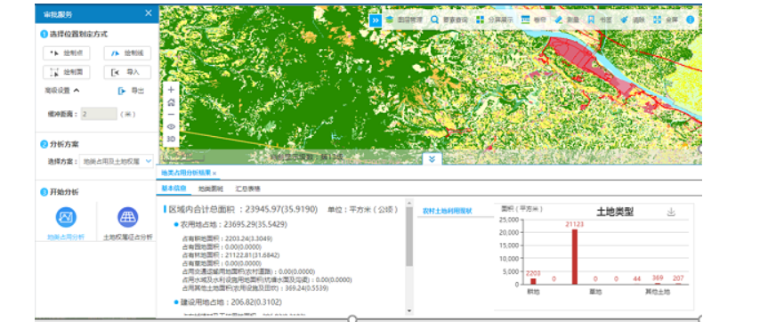The height and width of the screenshot is (330, 784).
Task: Open the 书签 bookmark tool
Action: click(600, 20)
